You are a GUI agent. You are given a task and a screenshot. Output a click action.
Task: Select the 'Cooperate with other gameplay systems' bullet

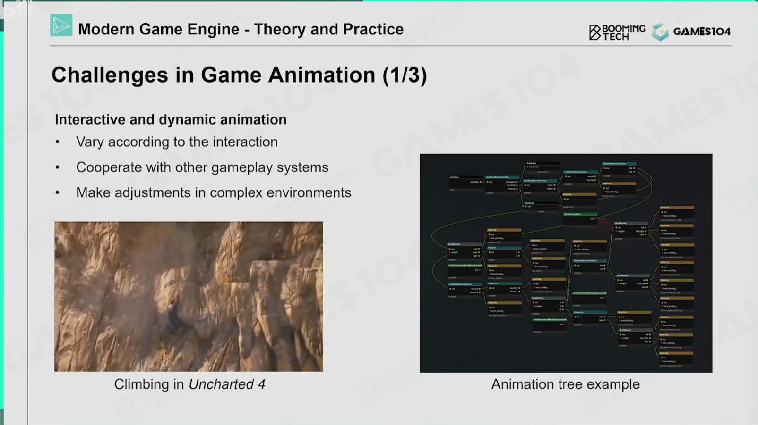(202, 167)
